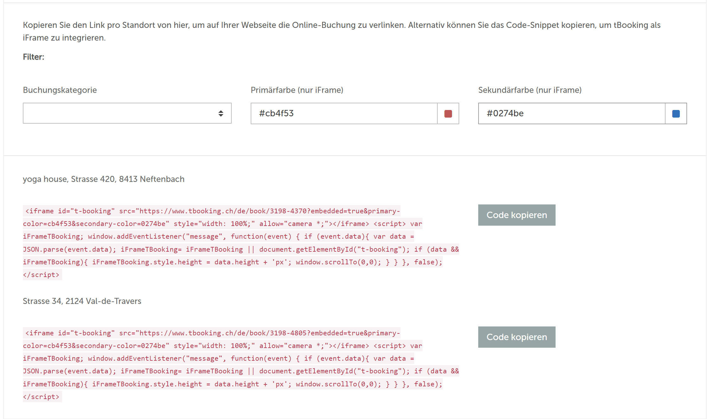Focus the Sekundärfarbe hex input #0274be
The height and width of the screenshot is (419, 708).
click(x=572, y=113)
